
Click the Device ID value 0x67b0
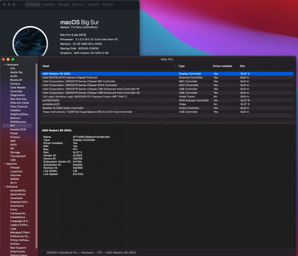pos(77,158)
